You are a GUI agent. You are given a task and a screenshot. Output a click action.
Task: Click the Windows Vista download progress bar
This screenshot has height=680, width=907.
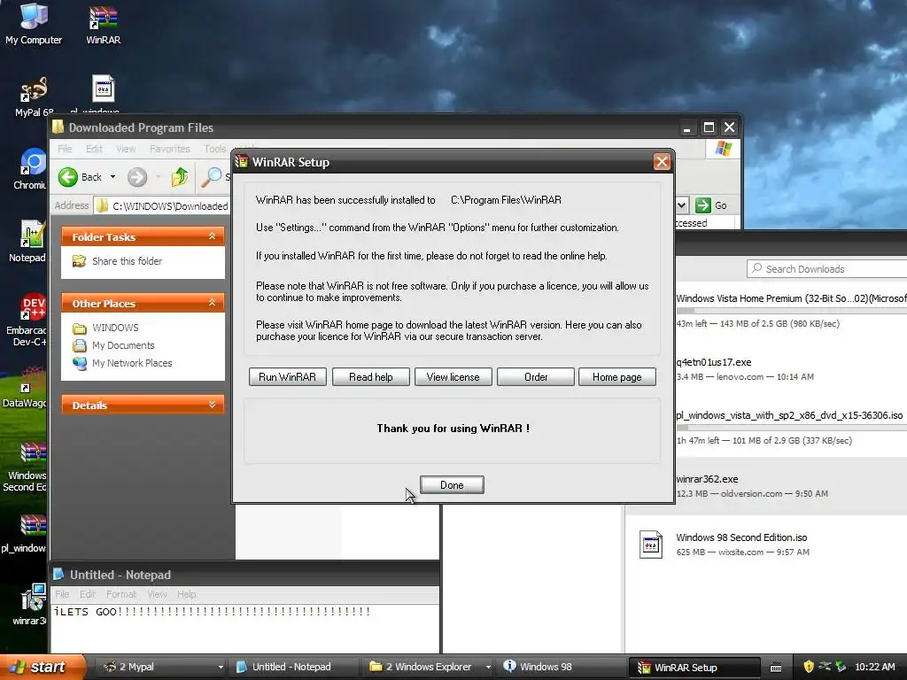[x=791, y=311]
